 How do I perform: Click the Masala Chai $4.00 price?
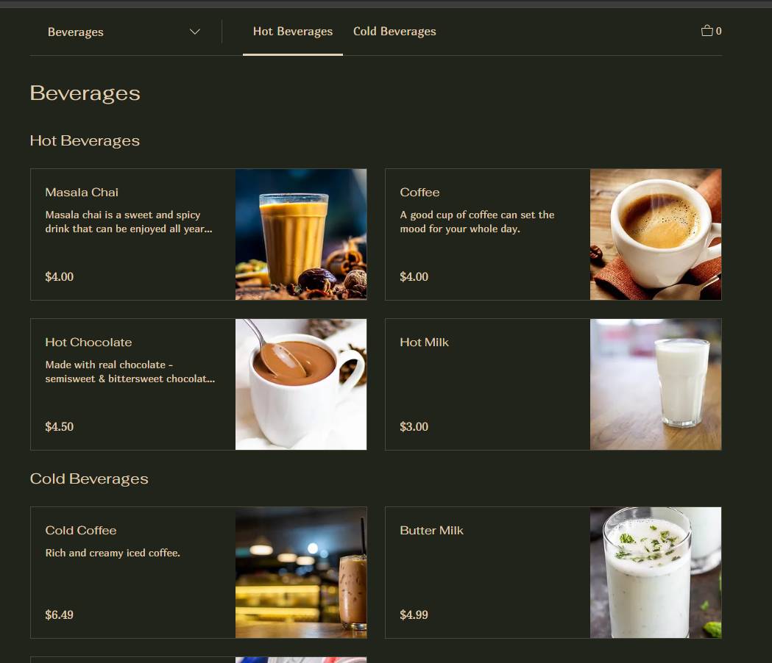(60, 277)
